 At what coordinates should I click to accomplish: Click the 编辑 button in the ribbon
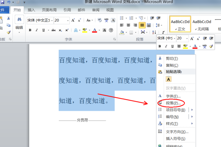pos(19,25)
